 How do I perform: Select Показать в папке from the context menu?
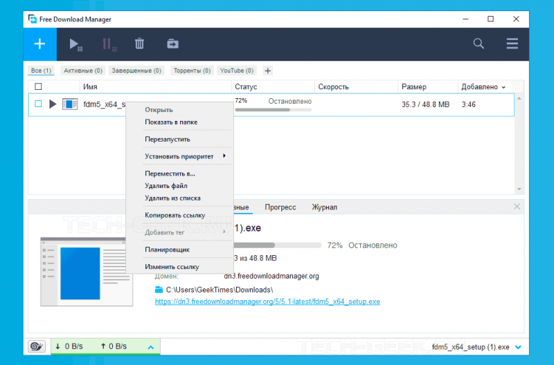171,122
